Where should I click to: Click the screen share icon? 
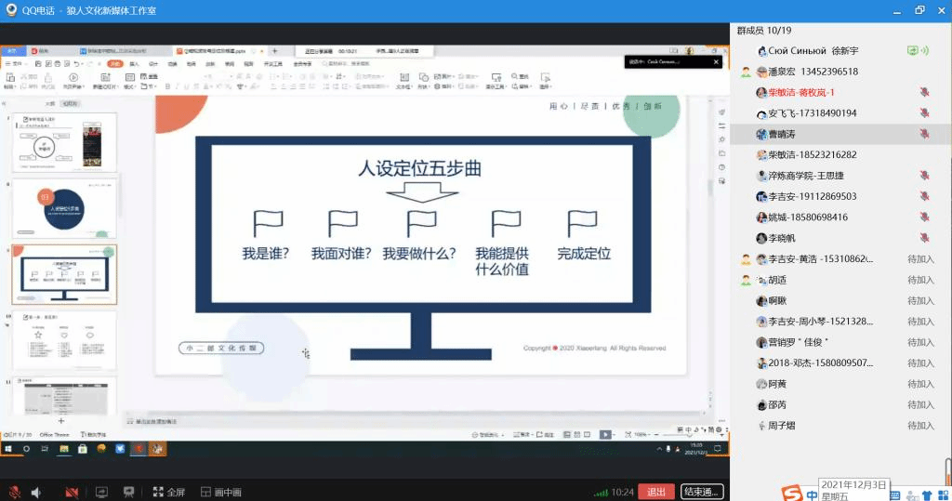click(101, 492)
